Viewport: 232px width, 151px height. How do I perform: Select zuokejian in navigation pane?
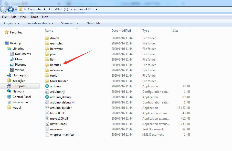[x=19, y=80]
